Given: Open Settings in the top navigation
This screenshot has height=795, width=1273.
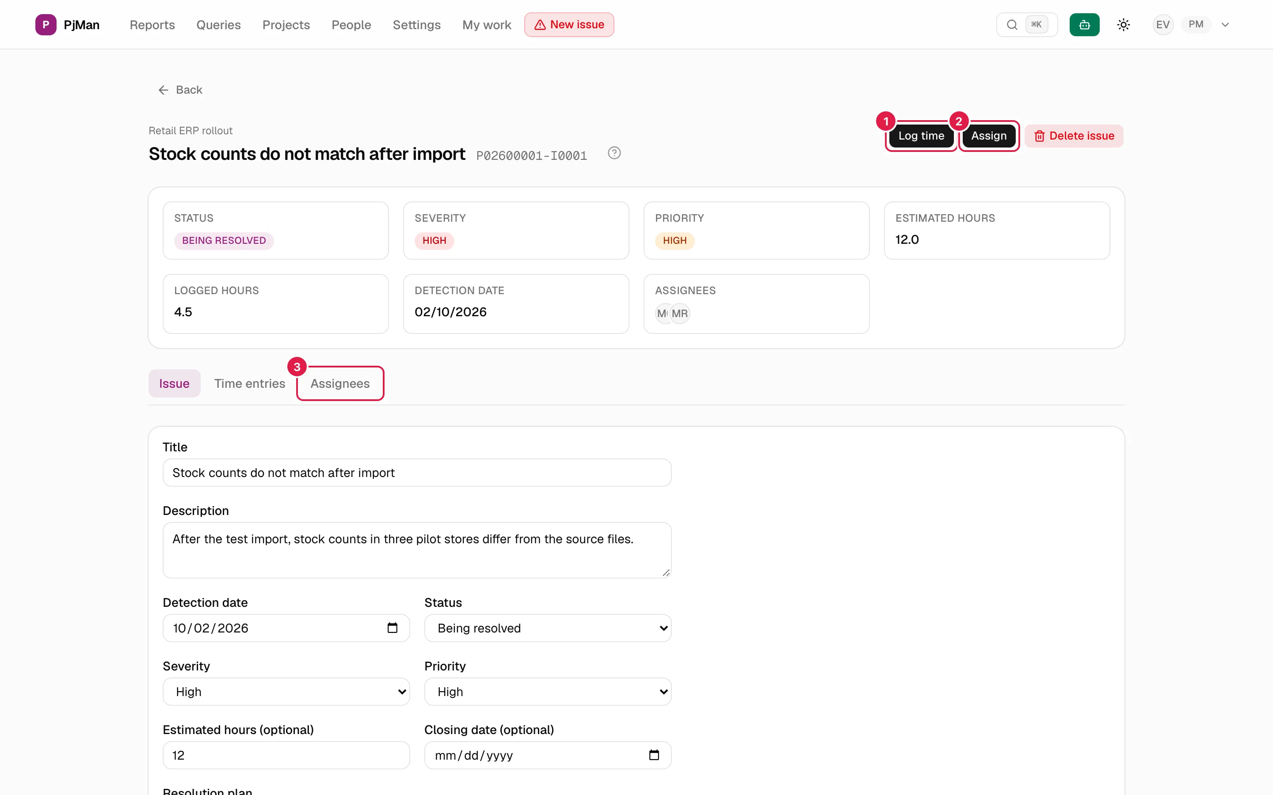Looking at the screenshot, I should (417, 25).
